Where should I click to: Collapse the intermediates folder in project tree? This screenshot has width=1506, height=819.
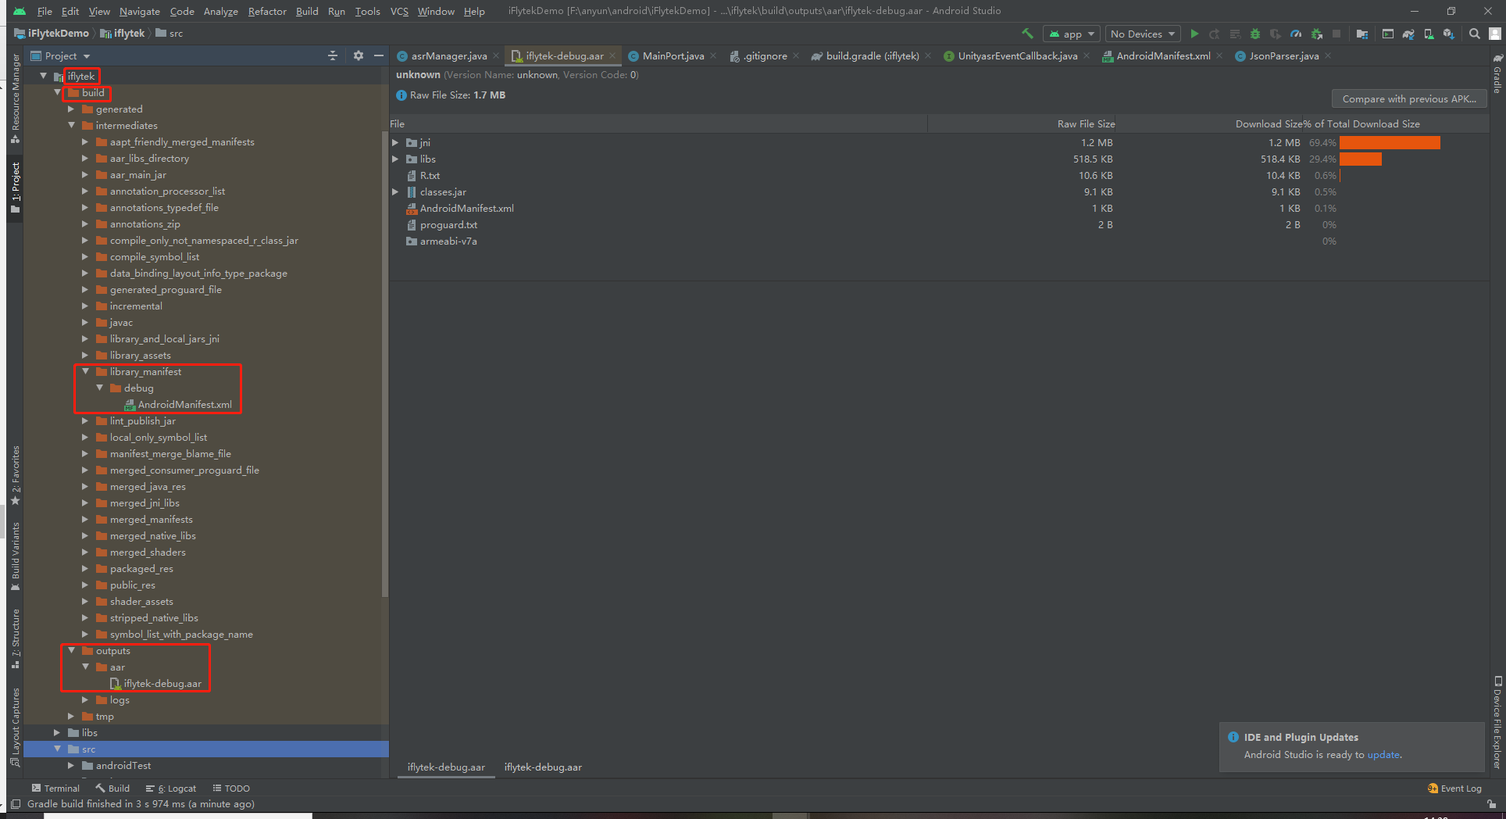tap(72, 125)
